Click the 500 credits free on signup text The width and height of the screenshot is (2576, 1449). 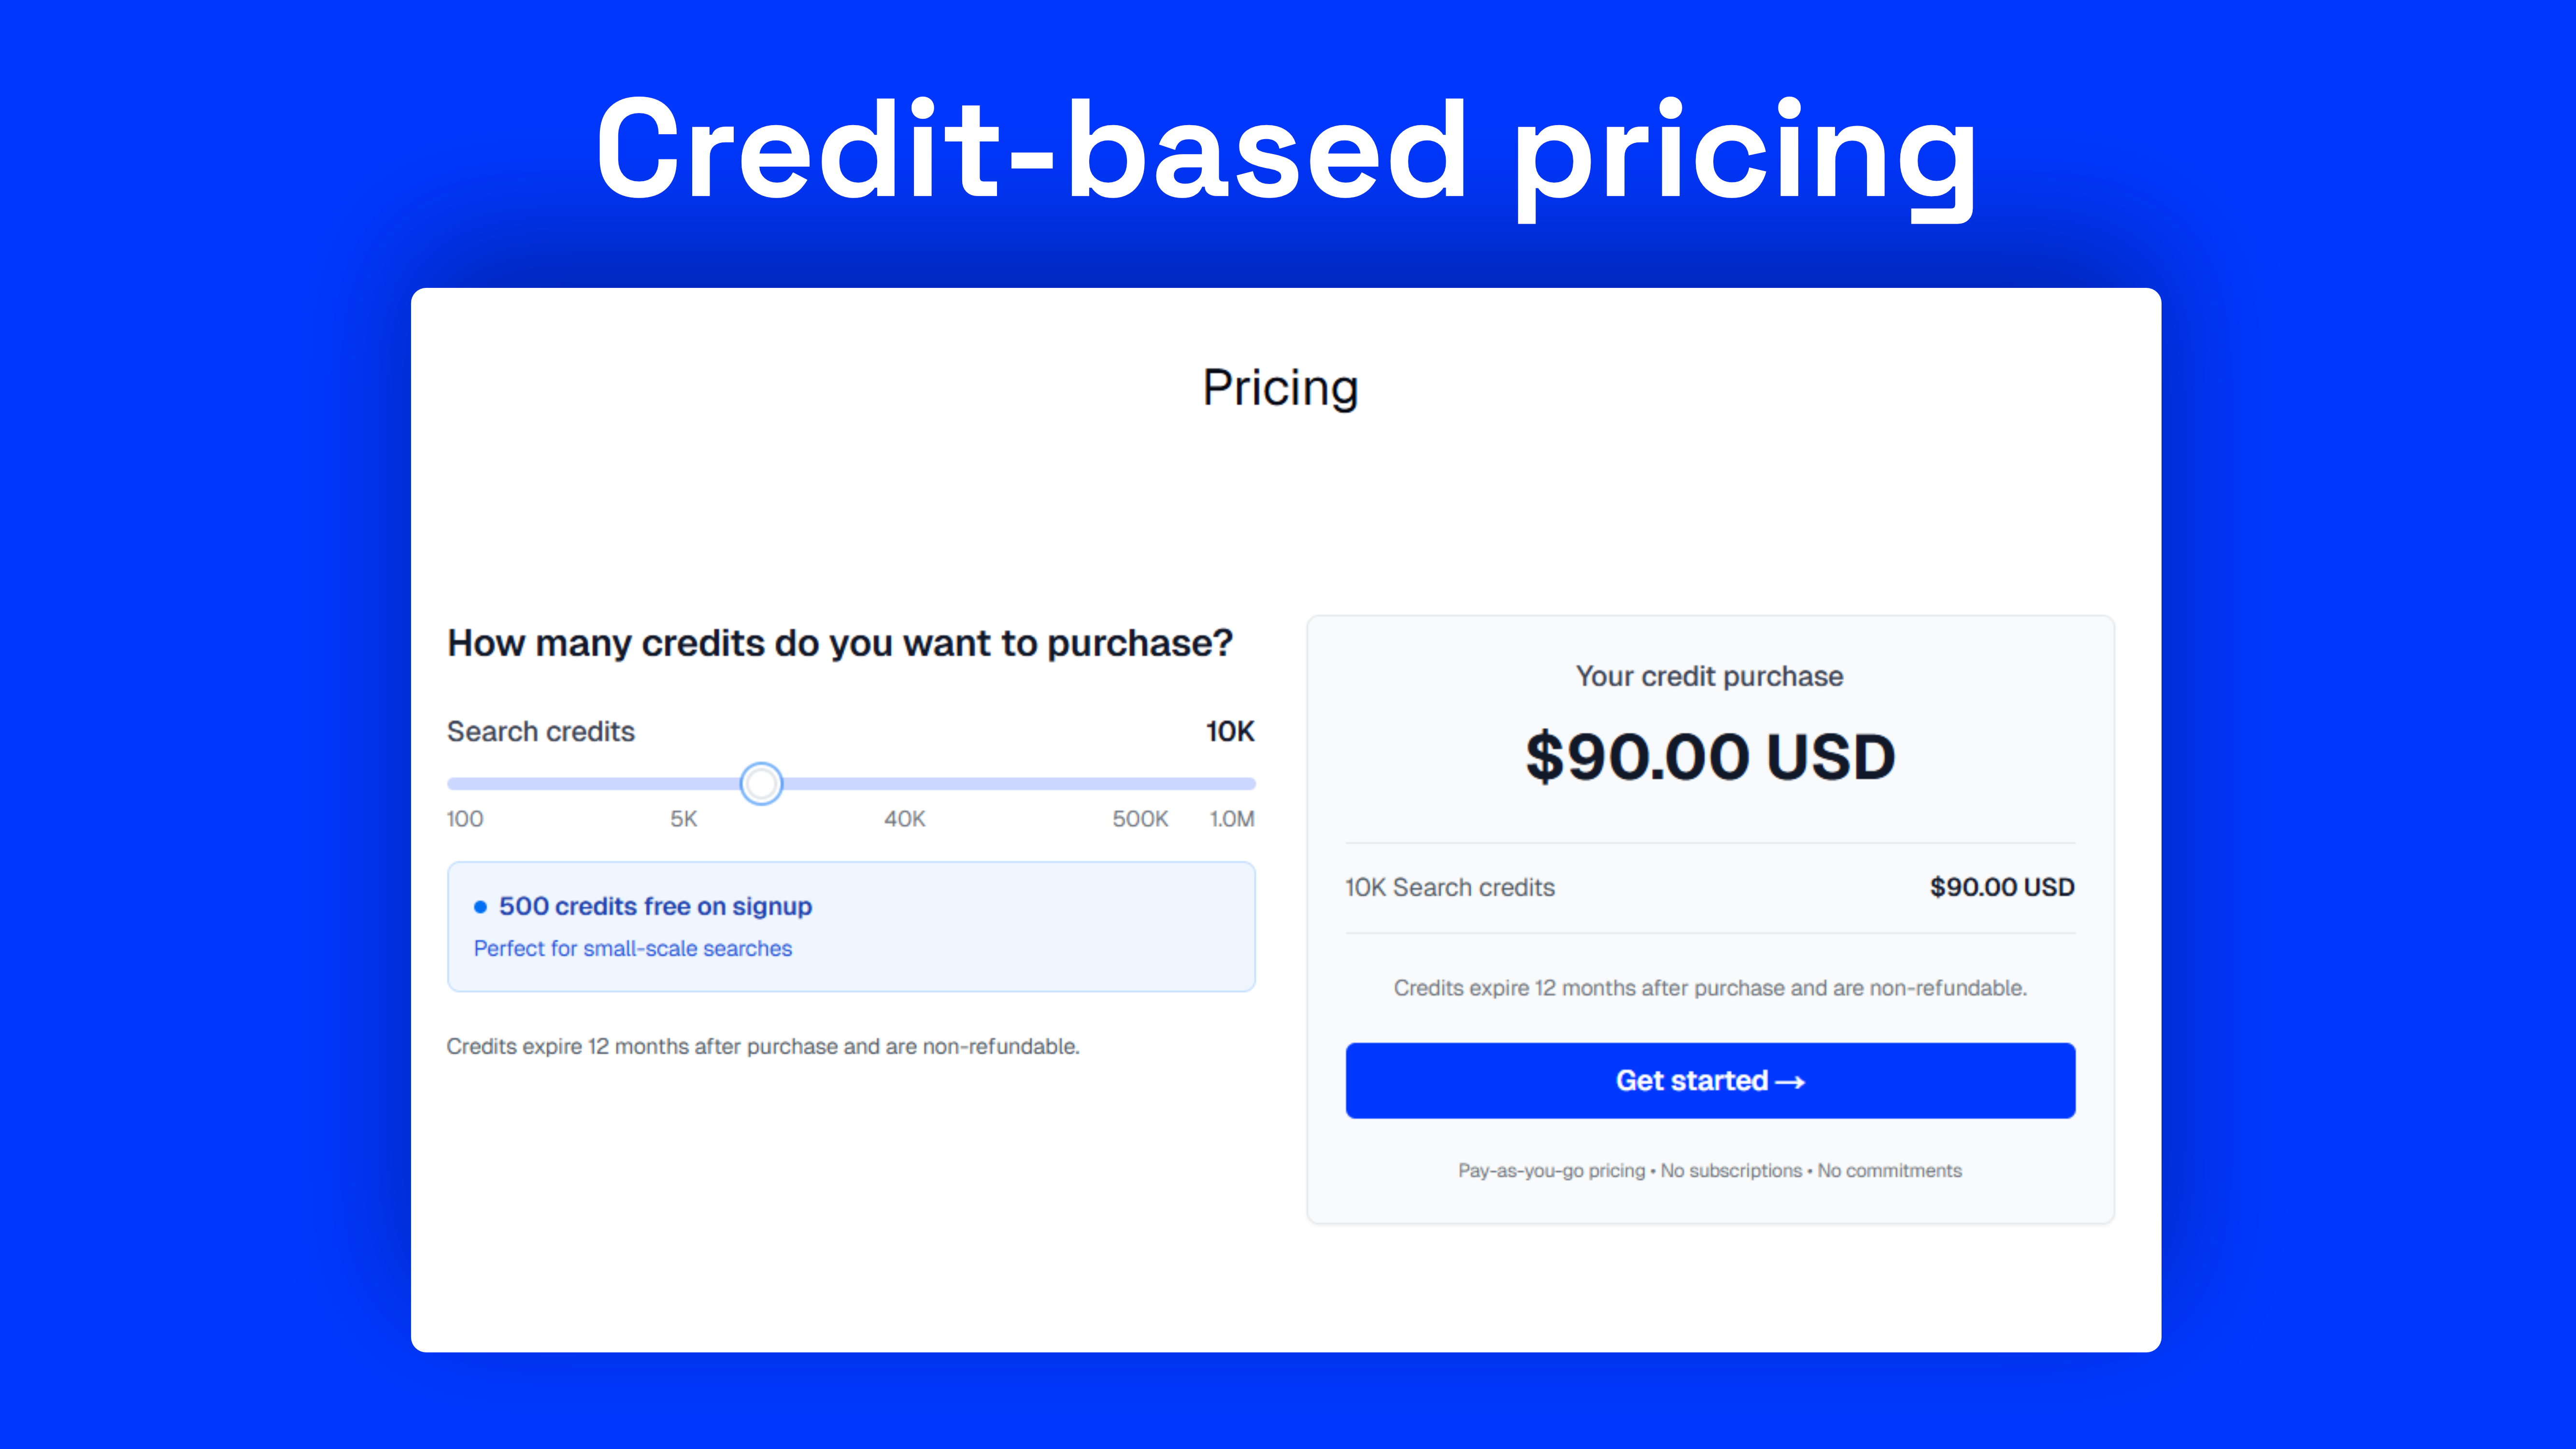click(655, 906)
